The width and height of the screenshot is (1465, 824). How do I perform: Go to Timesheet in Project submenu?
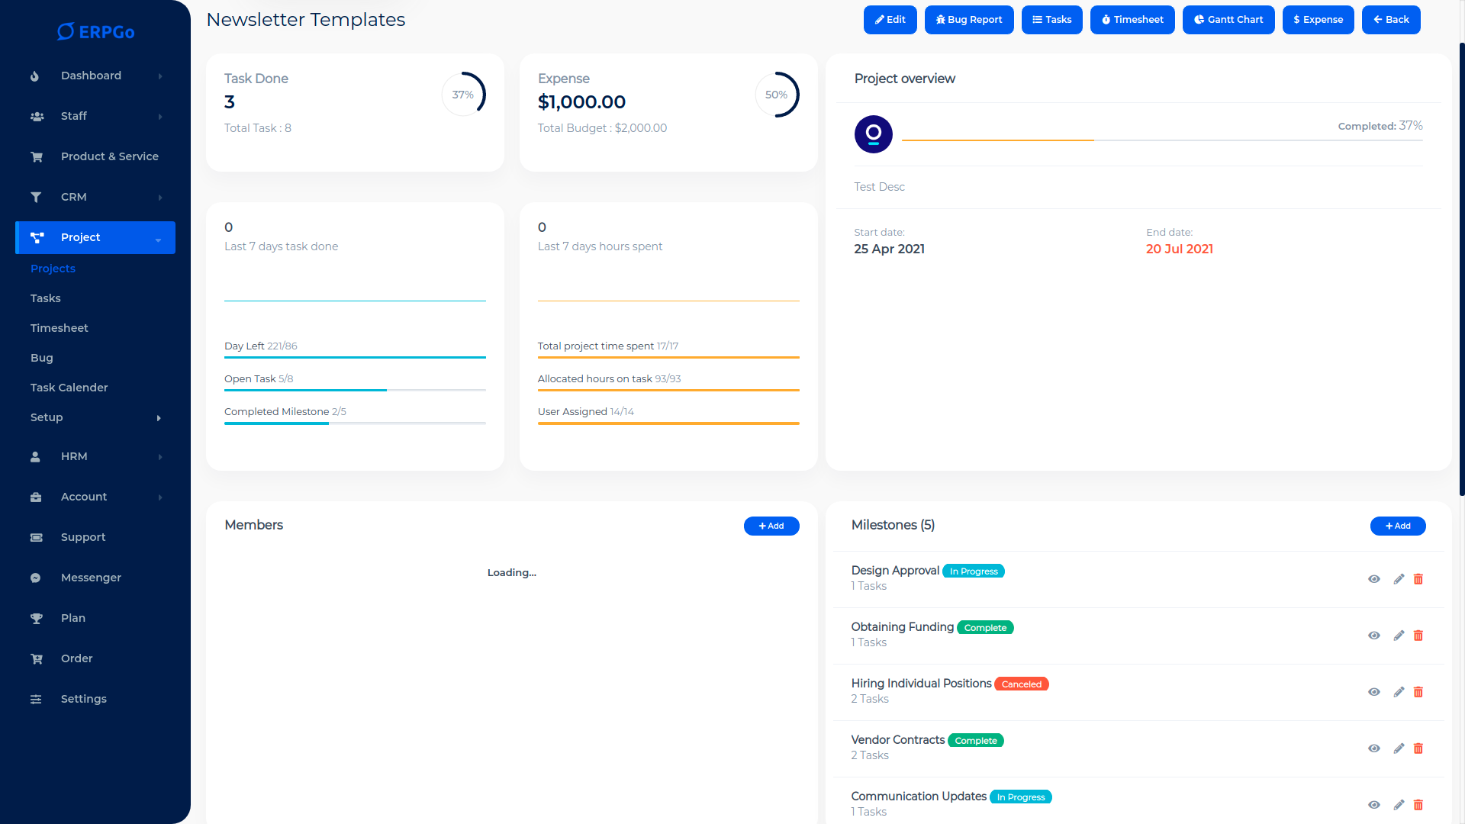(x=59, y=328)
